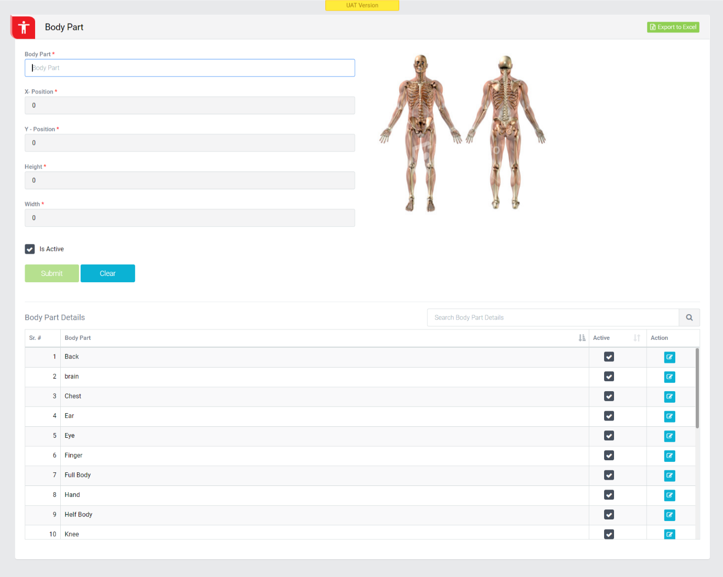Edit the Knee row
The image size is (723, 577).
click(670, 535)
